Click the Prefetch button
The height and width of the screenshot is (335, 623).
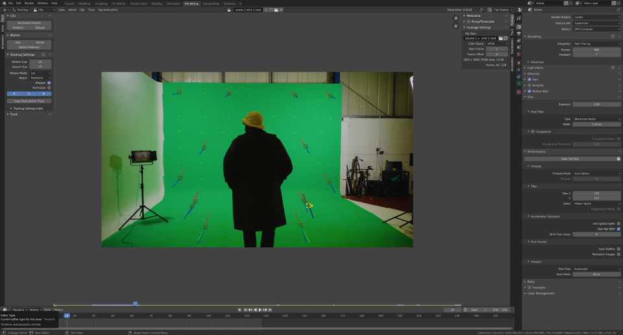(x=18, y=28)
